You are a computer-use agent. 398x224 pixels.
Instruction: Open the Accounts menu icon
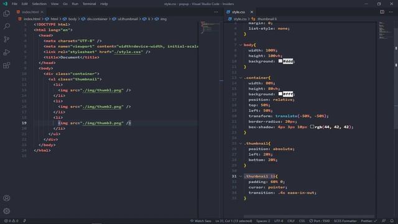pyautogui.click(x=7, y=198)
